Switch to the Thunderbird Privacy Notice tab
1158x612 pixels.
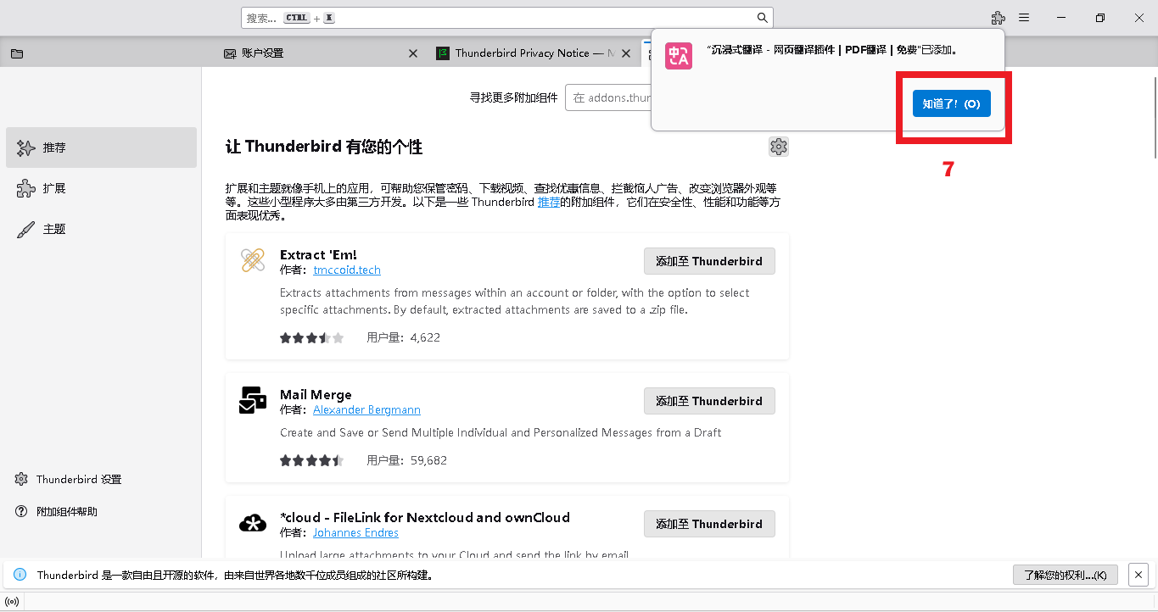click(533, 53)
